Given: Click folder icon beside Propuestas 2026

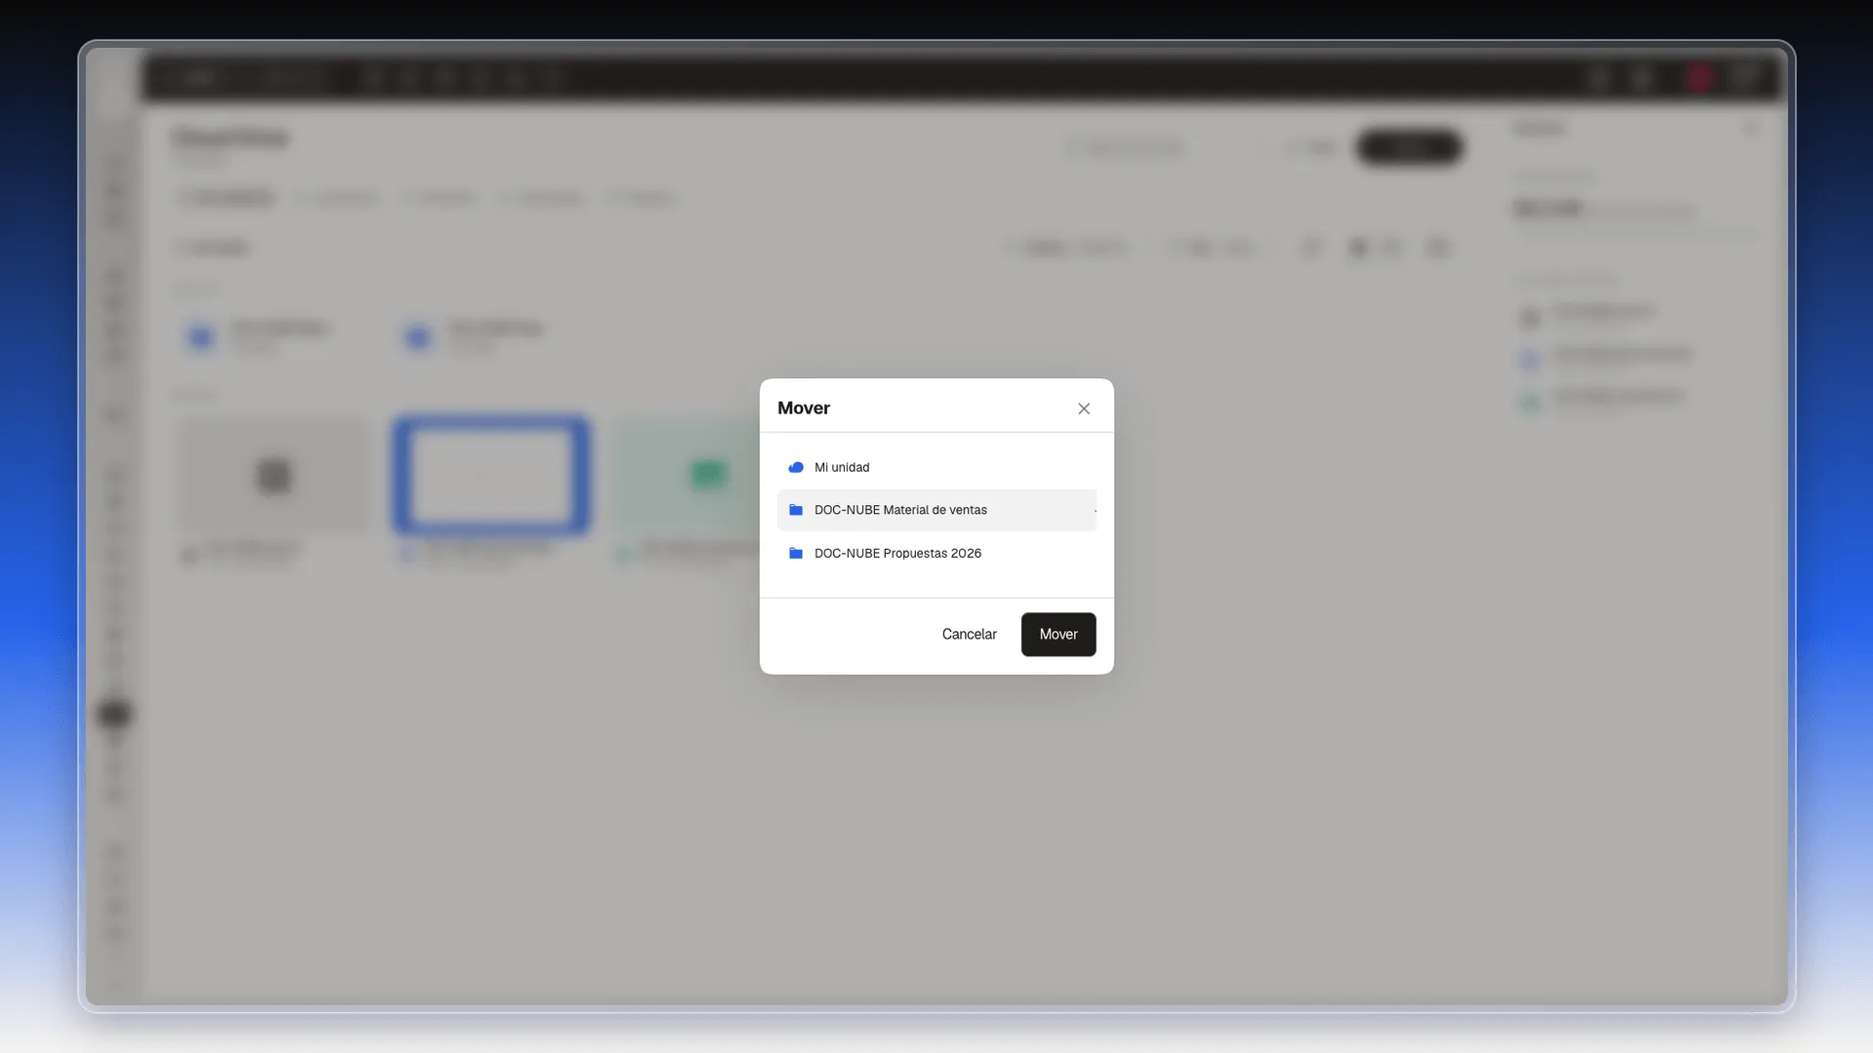Looking at the screenshot, I should coord(796,553).
